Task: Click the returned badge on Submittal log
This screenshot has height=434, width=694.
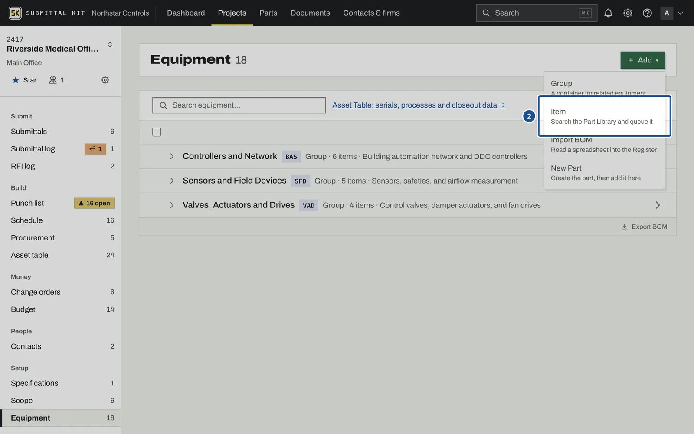Action: click(x=95, y=149)
